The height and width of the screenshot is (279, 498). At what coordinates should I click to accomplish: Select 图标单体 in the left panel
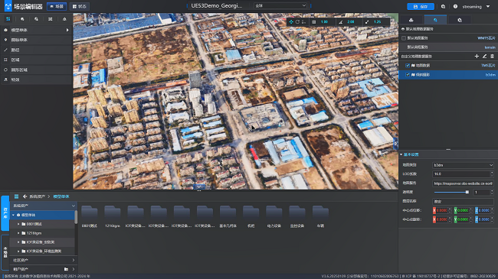point(37,40)
